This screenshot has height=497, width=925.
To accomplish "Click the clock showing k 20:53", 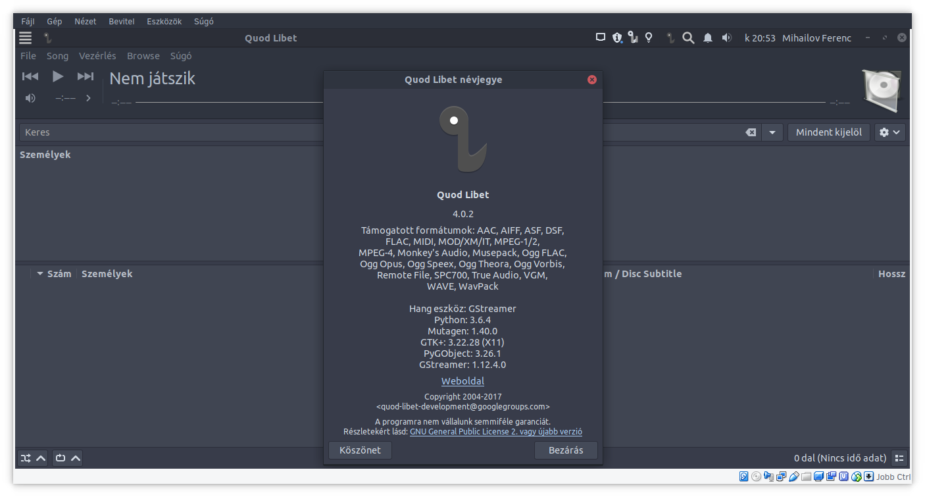I will pyautogui.click(x=760, y=38).
